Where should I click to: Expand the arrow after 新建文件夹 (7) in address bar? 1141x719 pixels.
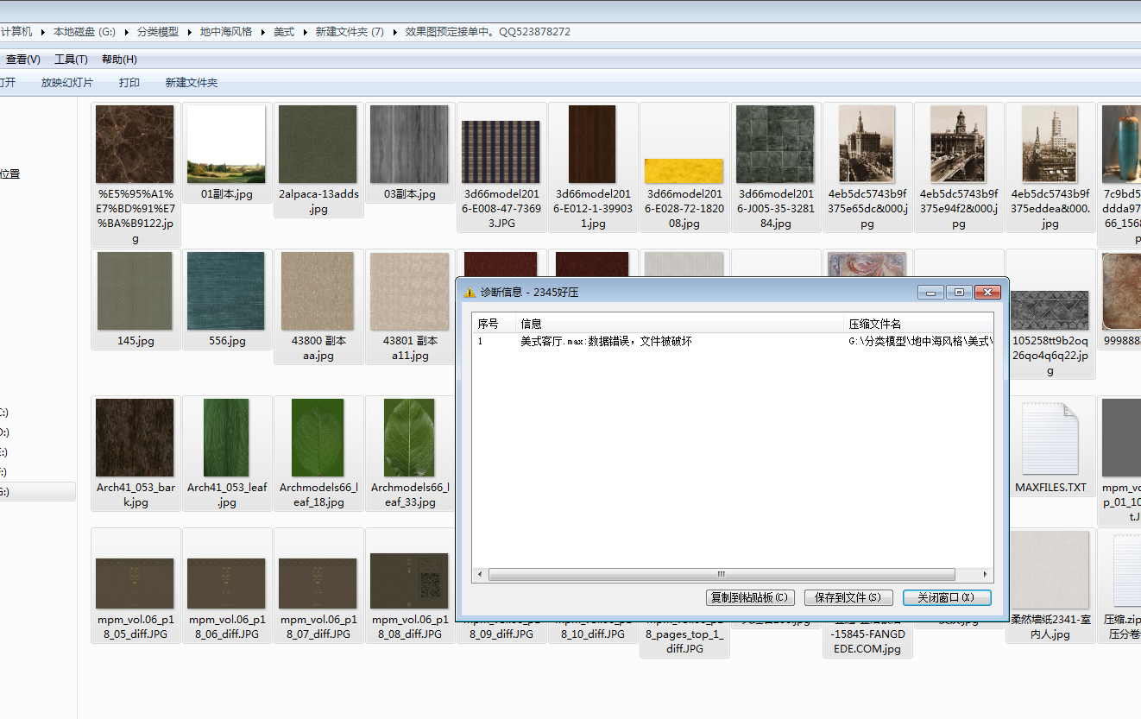point(395,32)
